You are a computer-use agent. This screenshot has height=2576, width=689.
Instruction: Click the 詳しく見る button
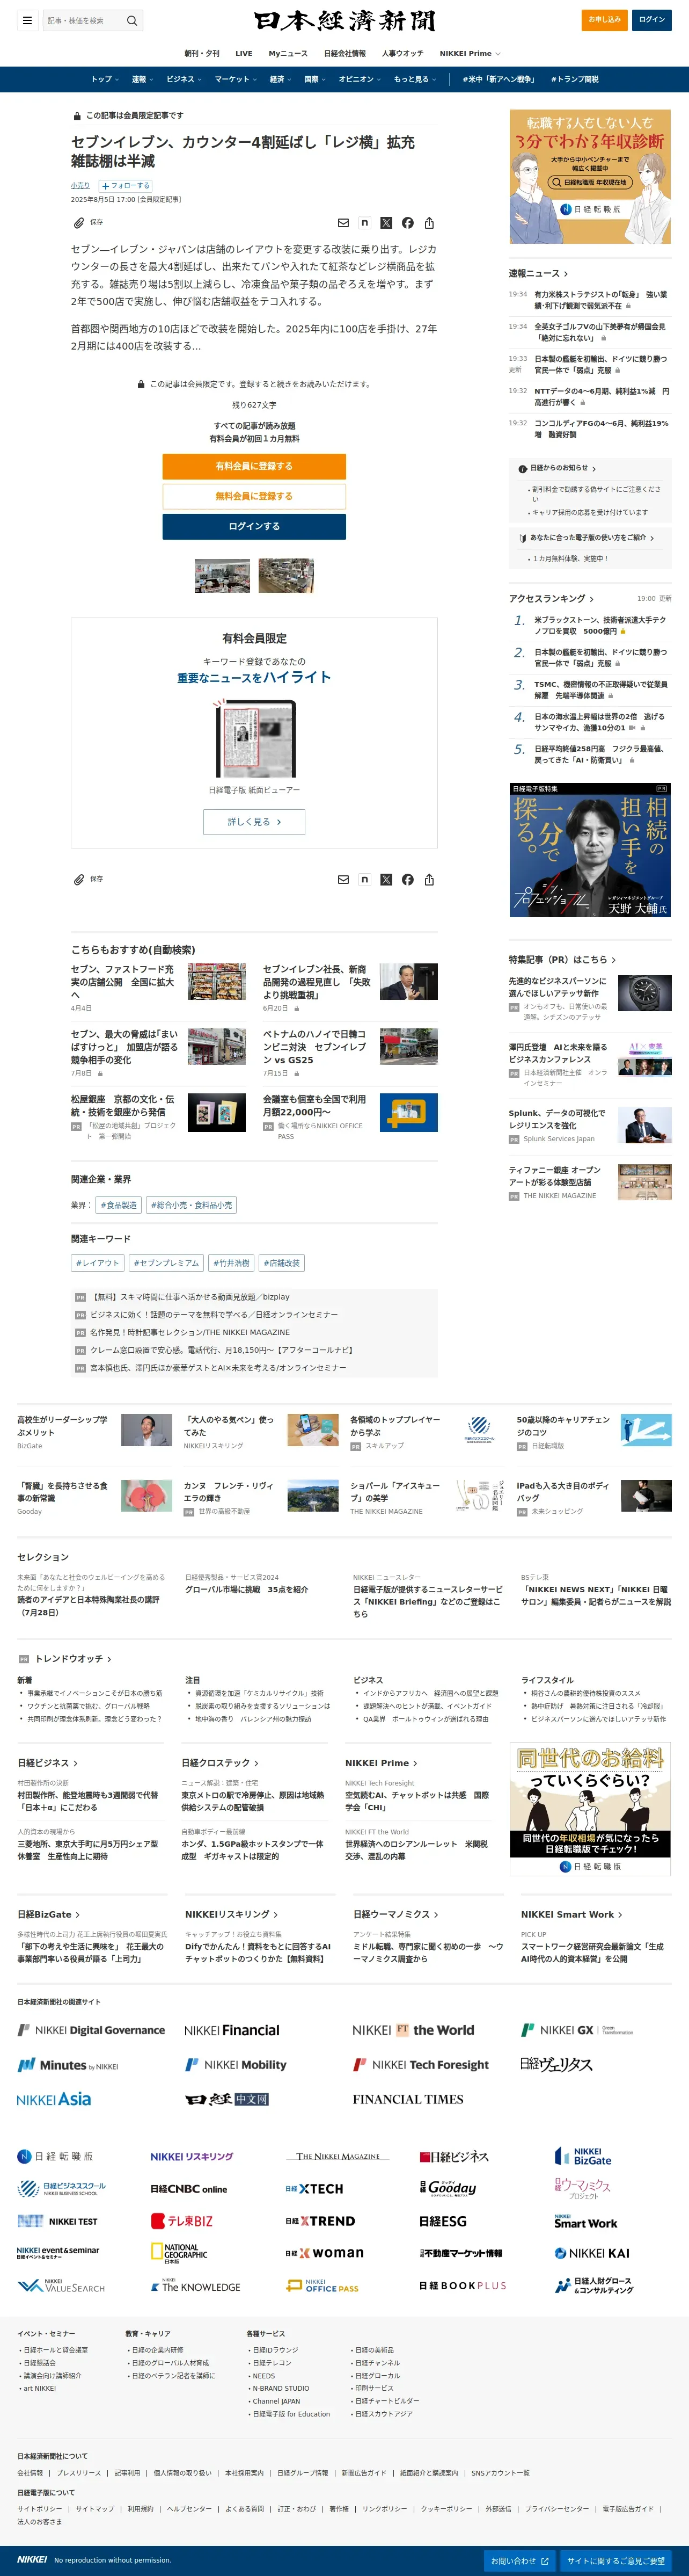tap(254, 822)
